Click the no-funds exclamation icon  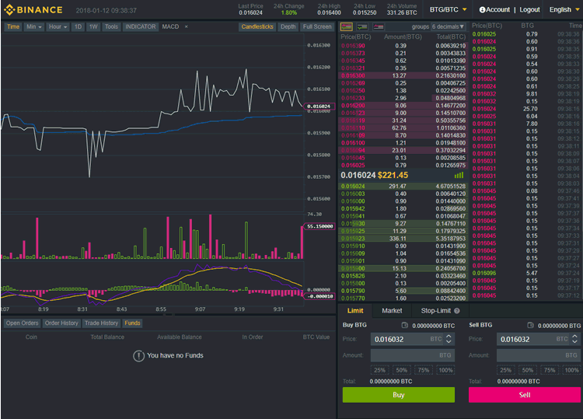[138, 356]
